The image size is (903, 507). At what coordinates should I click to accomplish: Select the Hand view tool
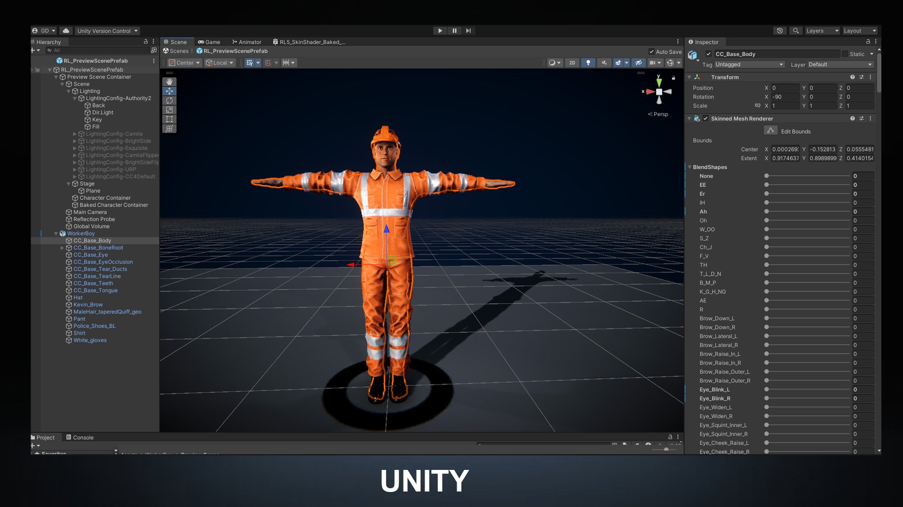[x=169, y=82]
